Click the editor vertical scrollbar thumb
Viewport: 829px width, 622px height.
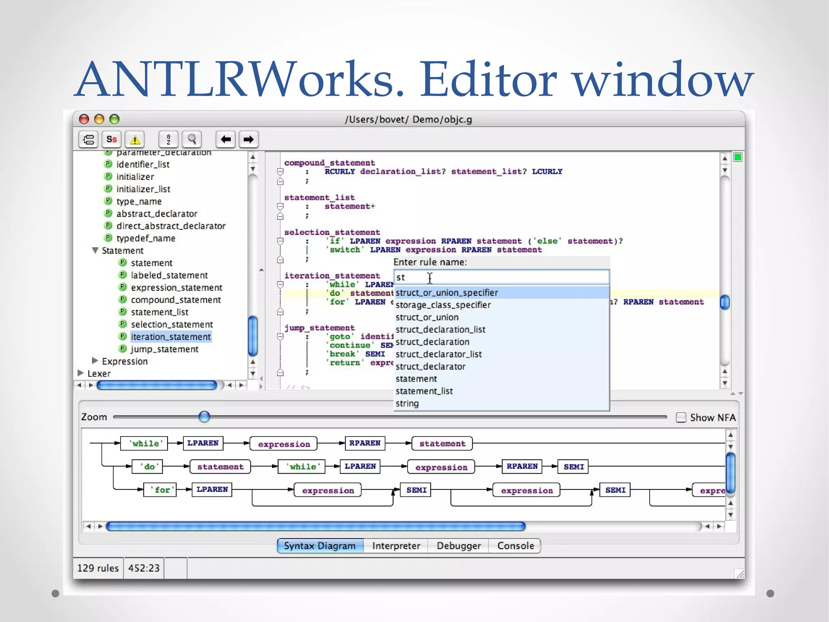pos(725,302)
